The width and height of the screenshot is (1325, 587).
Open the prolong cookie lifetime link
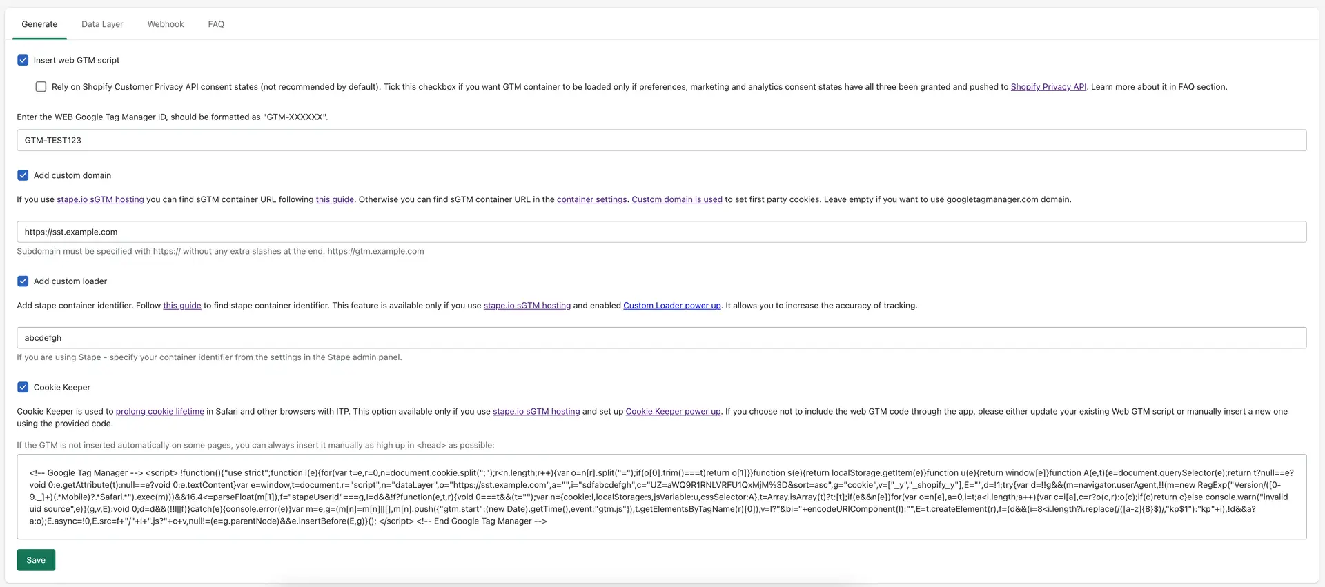[160, 412]
